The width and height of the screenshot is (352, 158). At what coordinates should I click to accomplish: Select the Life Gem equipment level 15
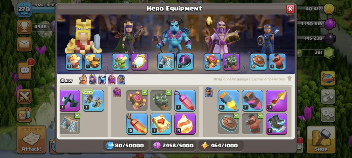137,124
